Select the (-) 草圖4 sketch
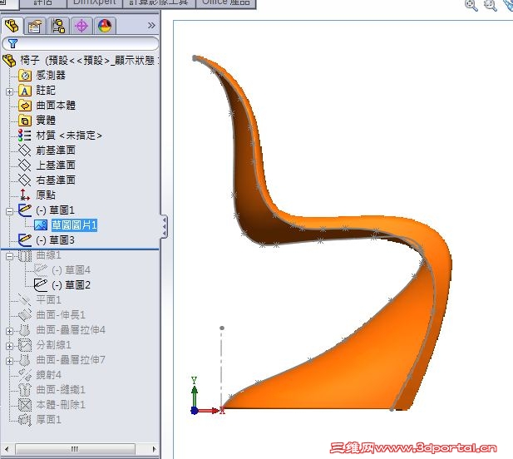This screenshot has height=459, width=513. tap(71, 270)
